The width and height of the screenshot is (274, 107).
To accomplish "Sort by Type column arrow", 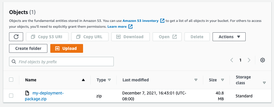I will tap(109, 80).
